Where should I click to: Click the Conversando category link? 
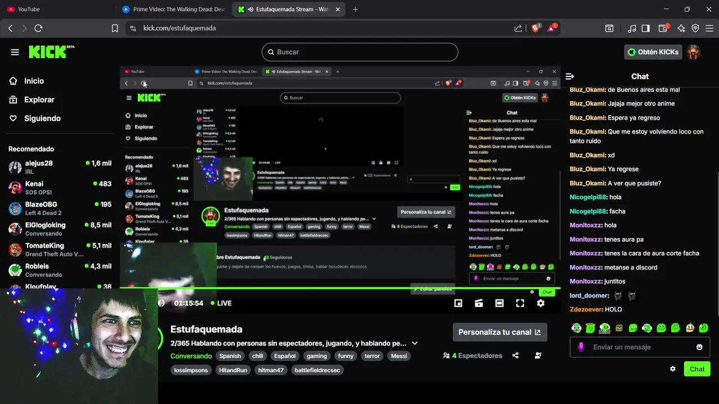tap(191, 356)
